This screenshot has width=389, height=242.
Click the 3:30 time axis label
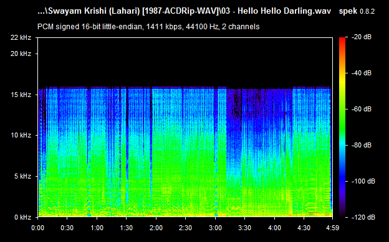[x=245, y=228]
